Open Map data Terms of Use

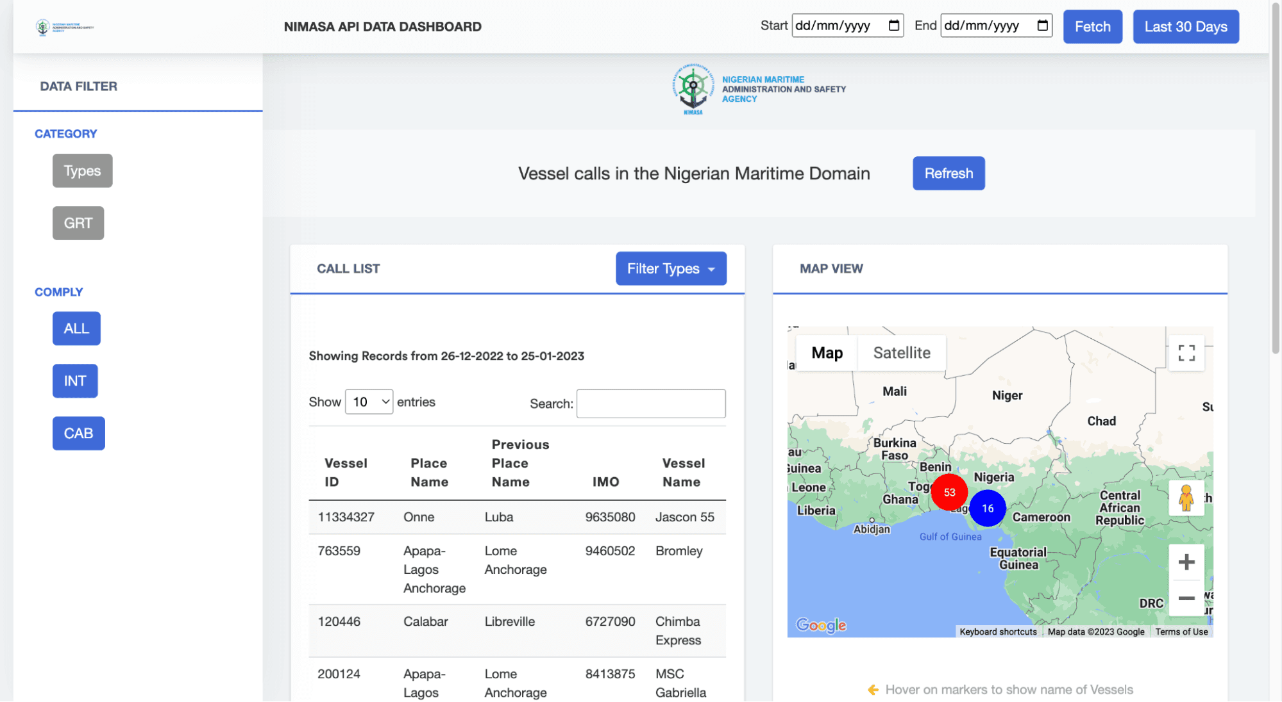[x=1182, y=632]
